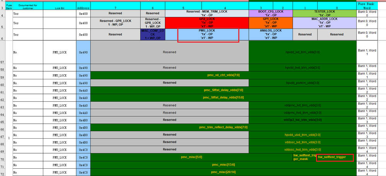
Task: Select the Bank 1, Word 4 cell in row 70
Action: point(367,158)
